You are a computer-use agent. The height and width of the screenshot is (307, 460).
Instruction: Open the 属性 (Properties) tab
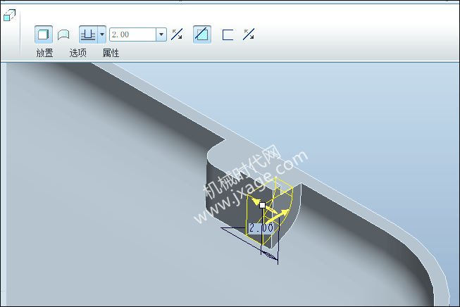[x=111, y=53]
